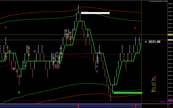Select the left red down sell arrow
This screenshot has width=173, height=108.
click(x=6, y=27)
